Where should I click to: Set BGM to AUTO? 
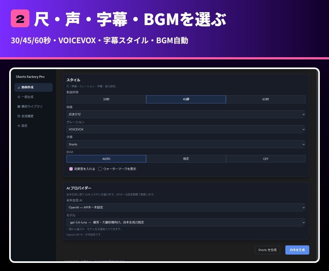click(x=106, y=159)
